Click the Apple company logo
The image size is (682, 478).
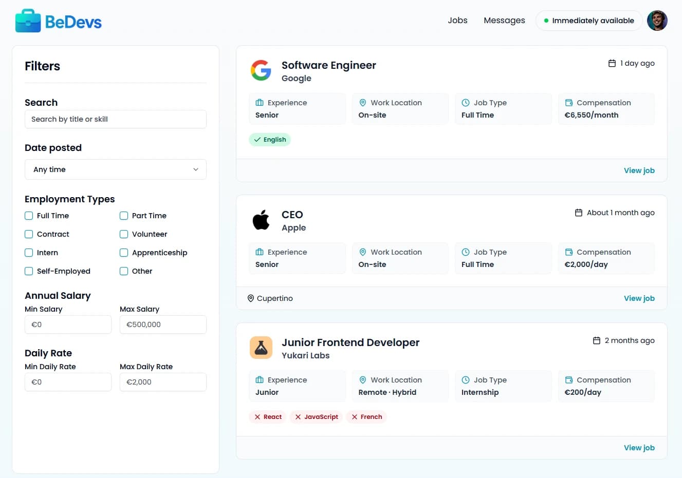tap(261, 220)
